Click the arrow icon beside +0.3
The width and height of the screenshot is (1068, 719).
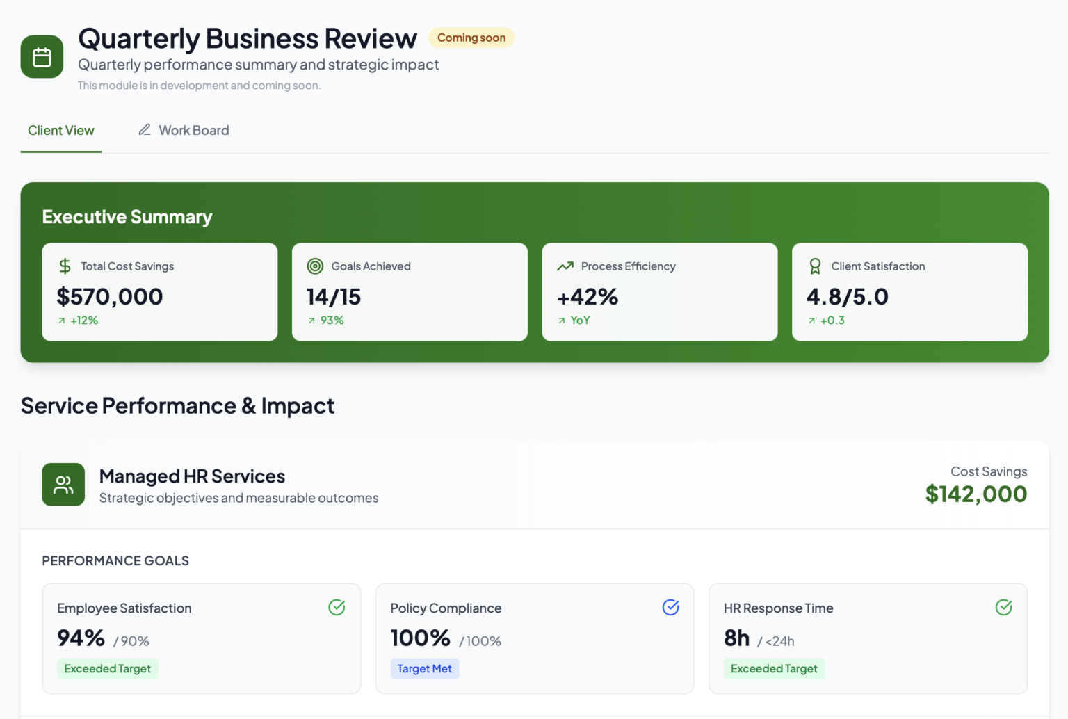[x=811, y=321]
